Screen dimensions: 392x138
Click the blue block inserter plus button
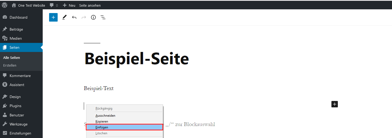tap(53, 17)
